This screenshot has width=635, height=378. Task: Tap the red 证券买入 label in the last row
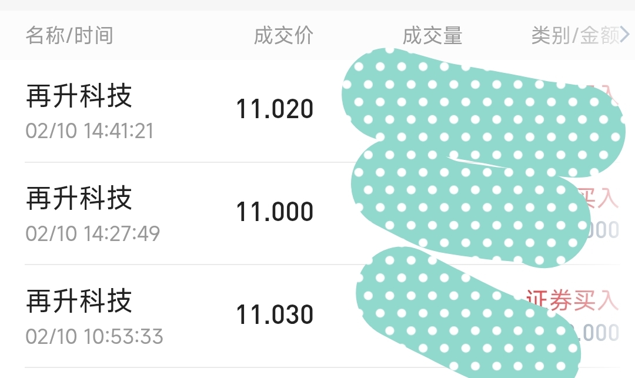coord(573,300)
